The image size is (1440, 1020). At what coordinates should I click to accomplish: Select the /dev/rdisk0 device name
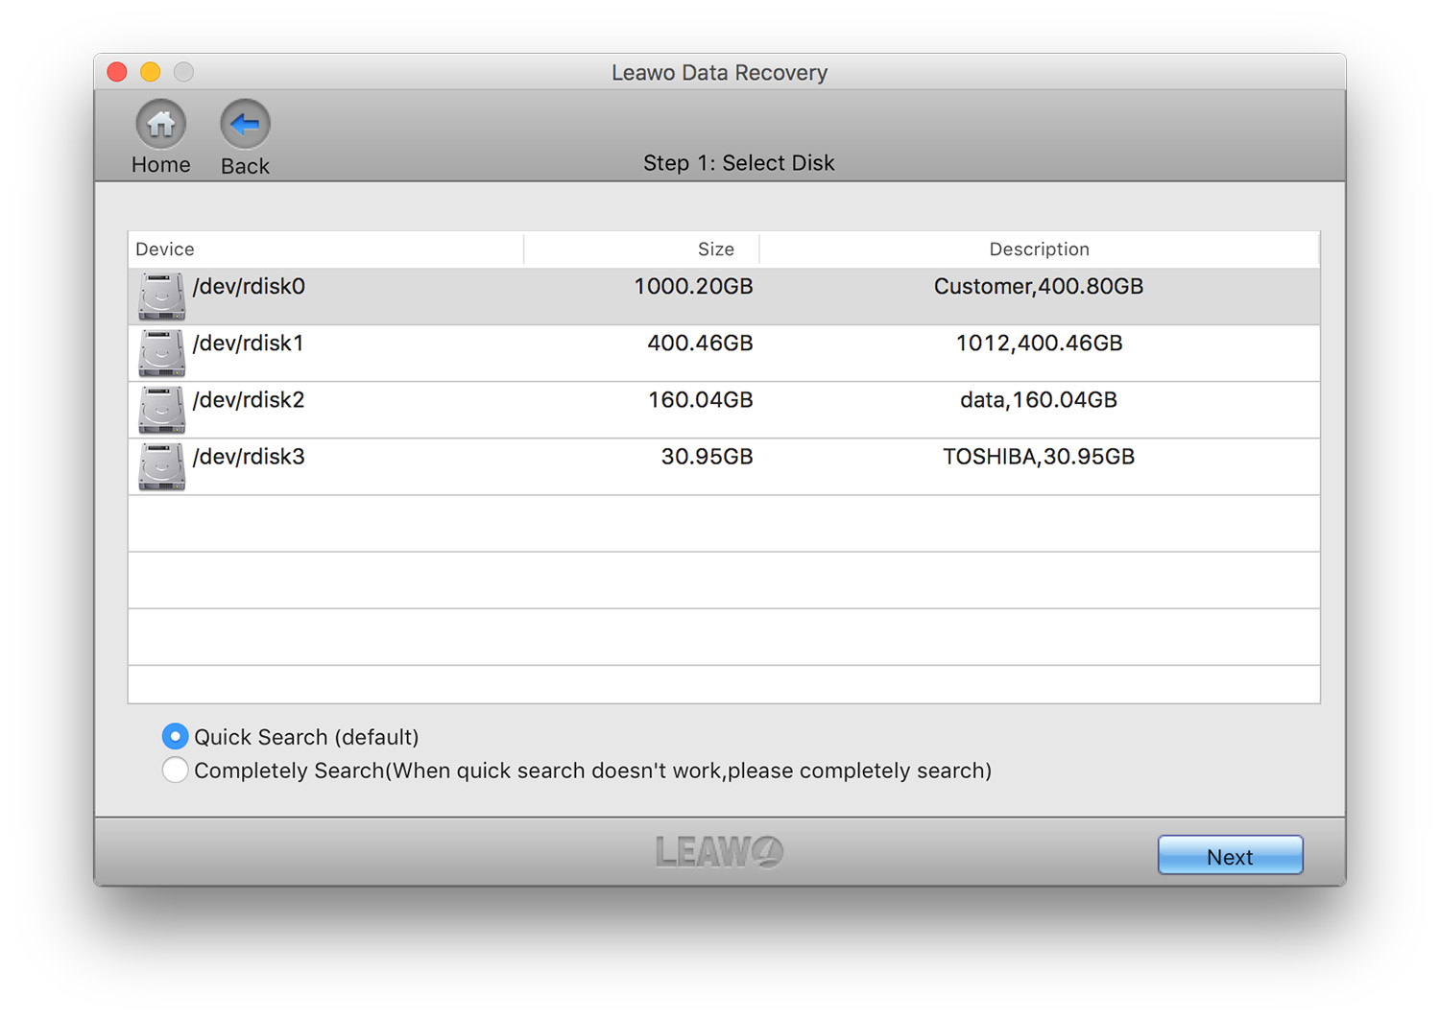pyautogui.click(x=249, y=287)
